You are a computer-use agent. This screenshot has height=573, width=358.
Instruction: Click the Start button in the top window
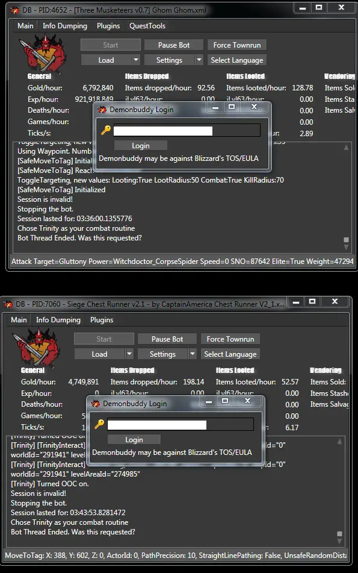[x=111, y=45]
